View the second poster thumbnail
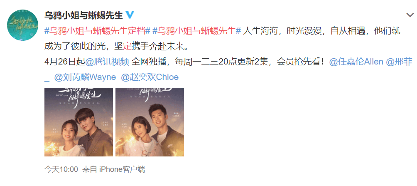417x186 pixels. 150,122
